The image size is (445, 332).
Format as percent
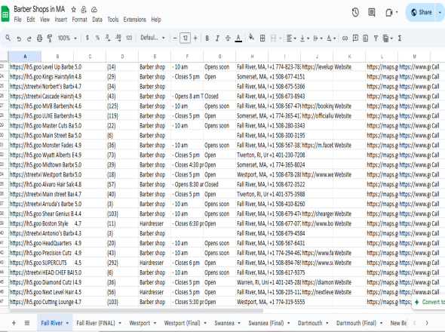[x=97, y=38]
